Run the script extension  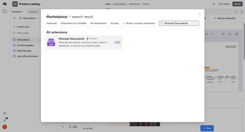click(x=207, y=128)
